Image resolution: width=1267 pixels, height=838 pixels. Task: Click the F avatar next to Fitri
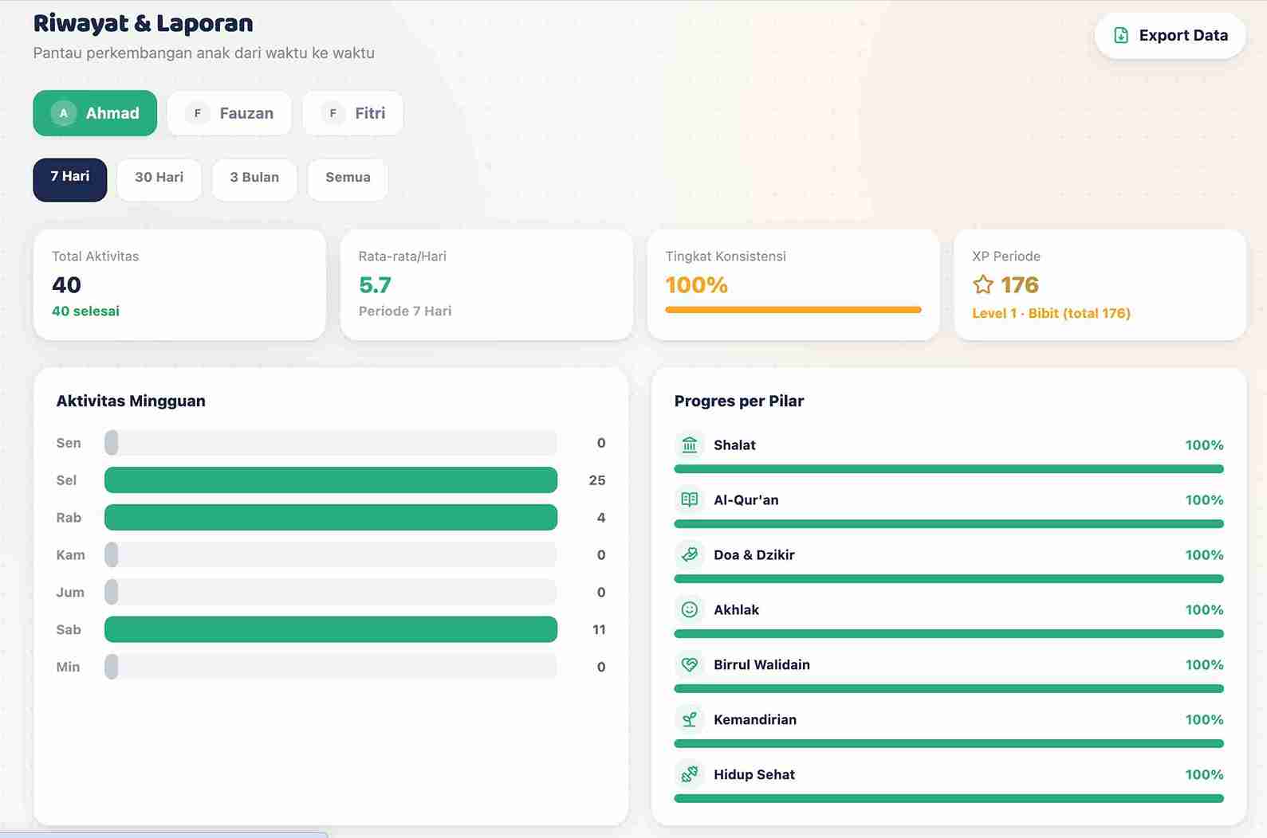333,113
